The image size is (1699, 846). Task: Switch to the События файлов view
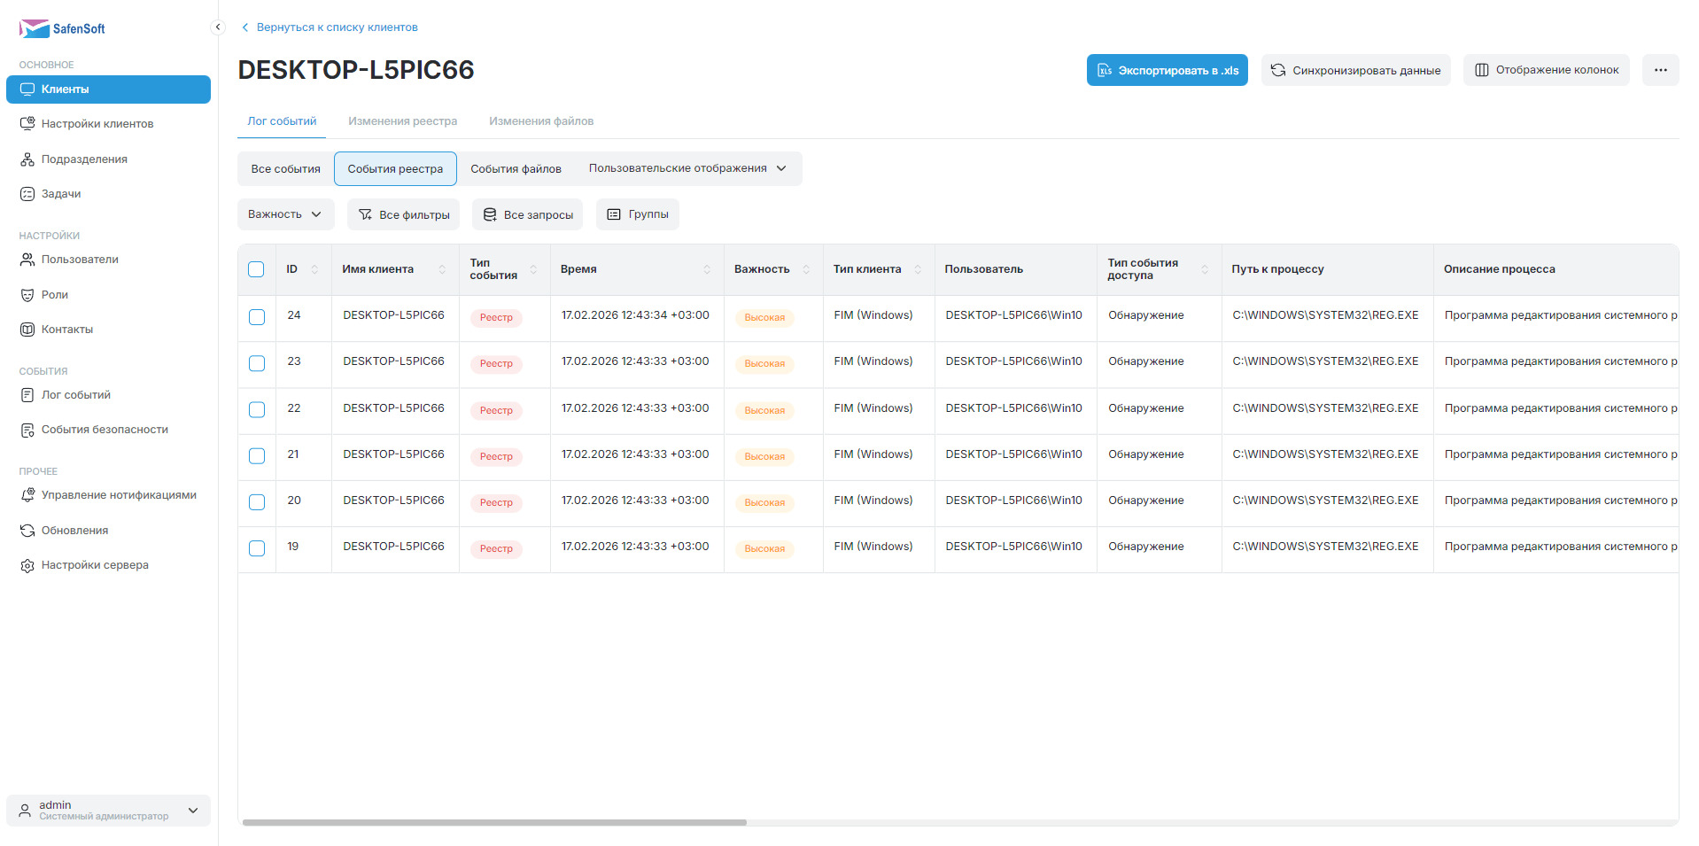pos(516,169)
